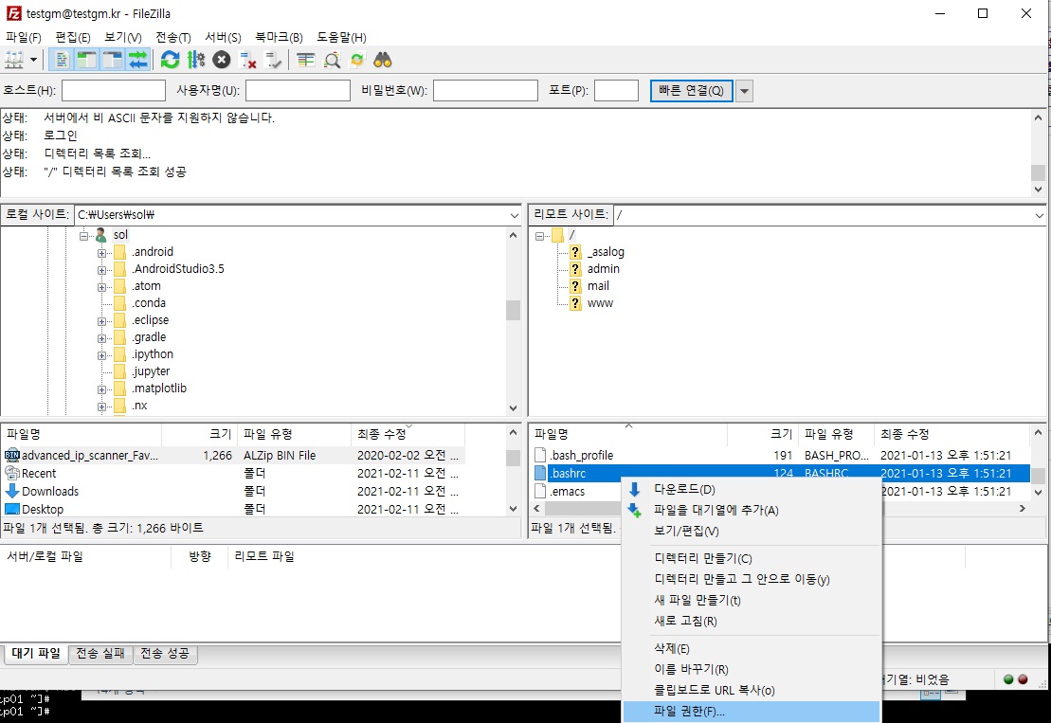This screenshot has width=1051, height=723.
Task: Click the disconnect from server icon
Action: (x=248, y=60)
